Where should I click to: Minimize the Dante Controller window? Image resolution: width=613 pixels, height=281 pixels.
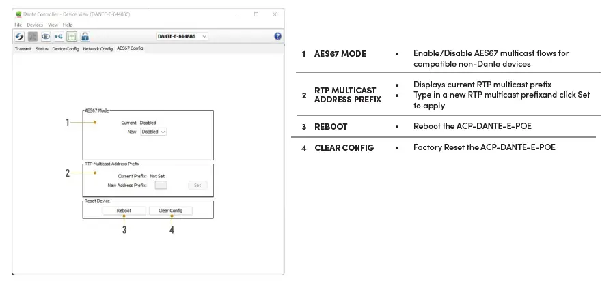point(238,14)
